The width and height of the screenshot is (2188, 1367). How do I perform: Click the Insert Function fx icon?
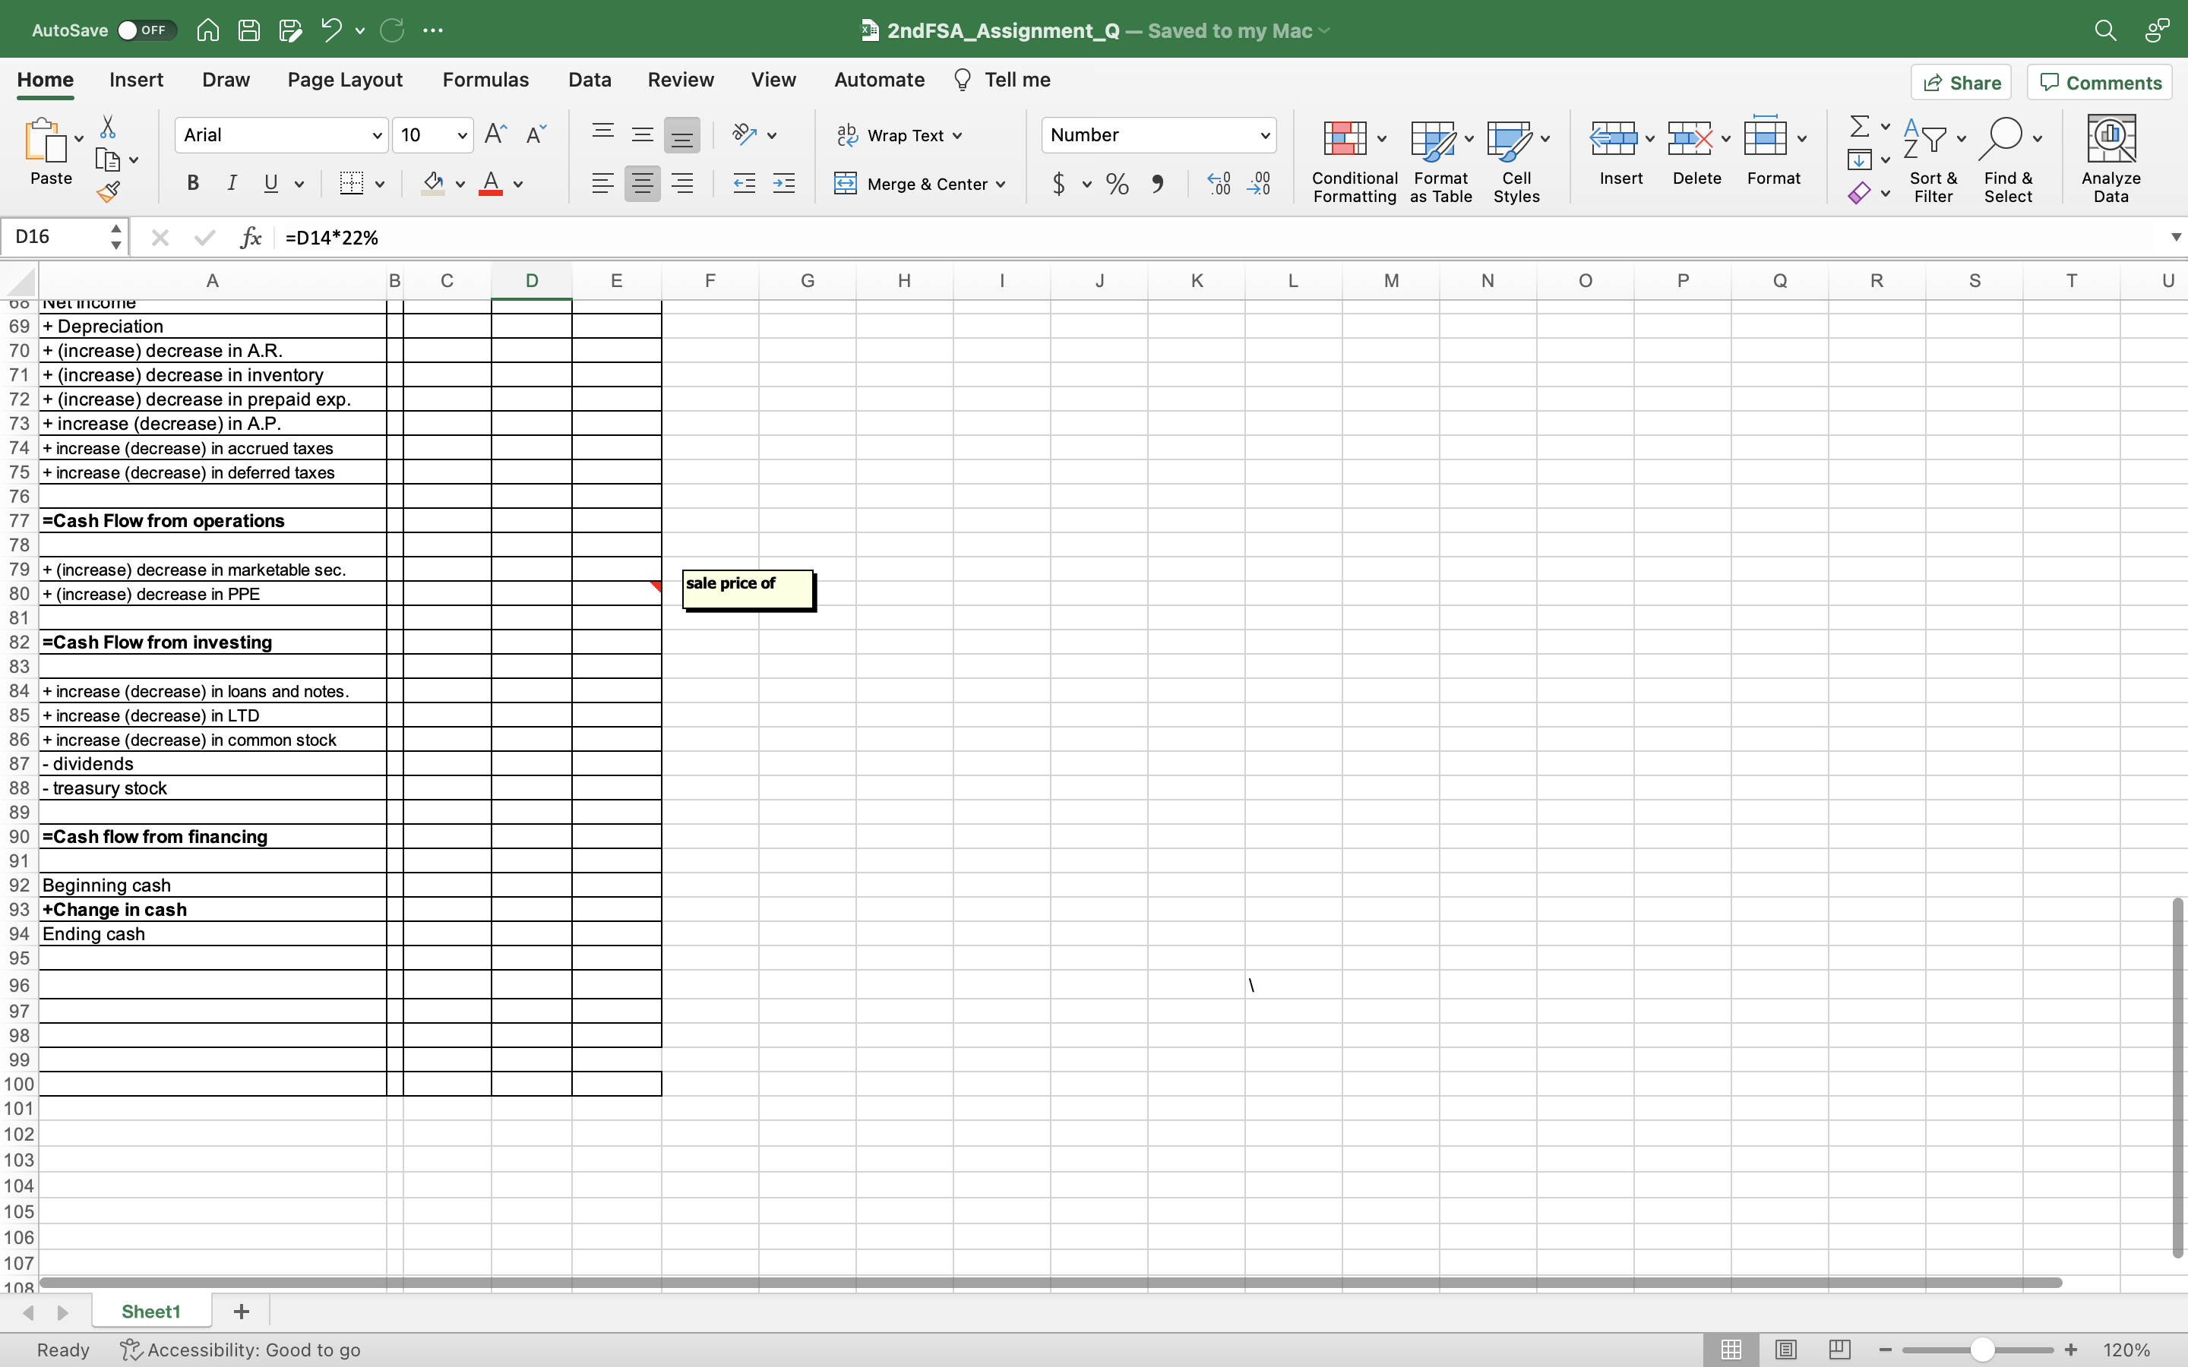(x=251, y=237)
